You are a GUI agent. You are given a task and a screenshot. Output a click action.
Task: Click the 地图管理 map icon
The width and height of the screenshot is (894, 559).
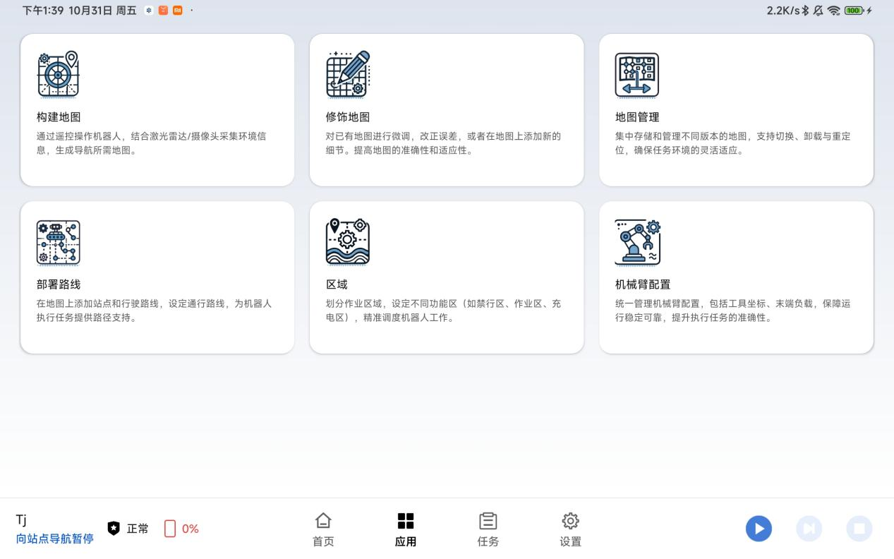coord(636,74)
